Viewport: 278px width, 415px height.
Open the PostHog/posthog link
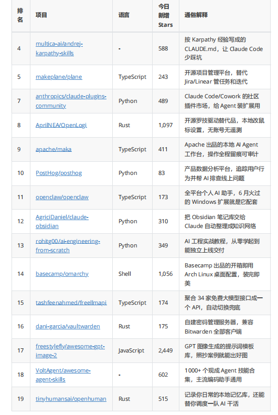[59, 173]
